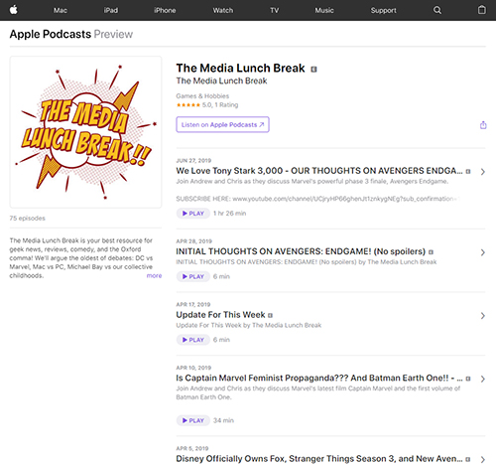Image resolution: width=496 pixels, height=464 pixels.
Task: Click the 'APR 17, 2019' date
Action: click(193, 305)
